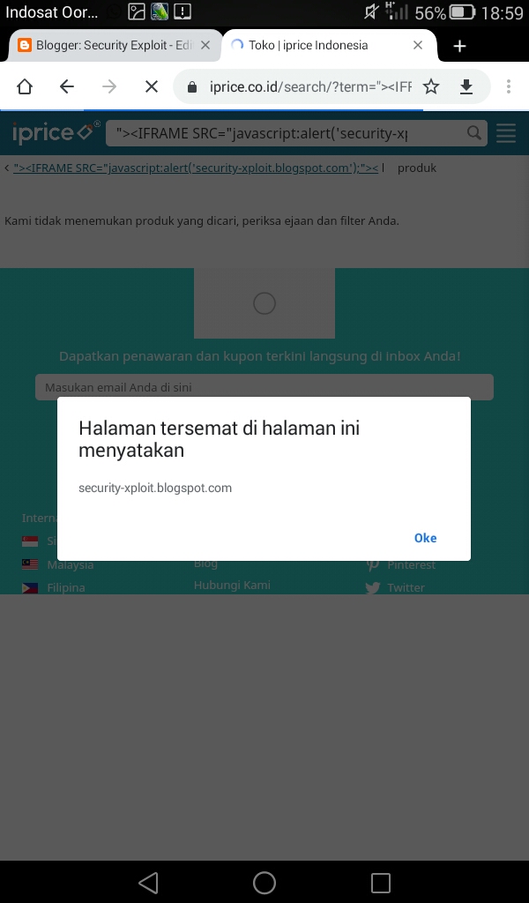Tap the 'Dapatkan penawaran dan kupon' text
Image resolution: width=529 pixels, height=903 pixels.
click(259, 356)
